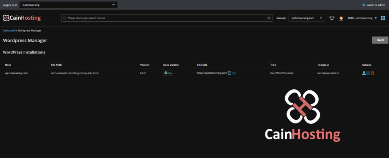Open notifications bell icon
This screenshot has height=158, width=389.
click(x=332, y=18)
